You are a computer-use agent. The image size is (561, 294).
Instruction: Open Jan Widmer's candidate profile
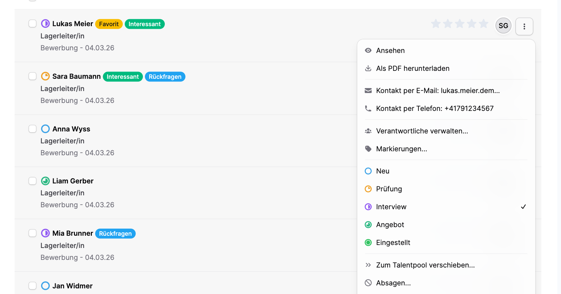coord(72,286)
